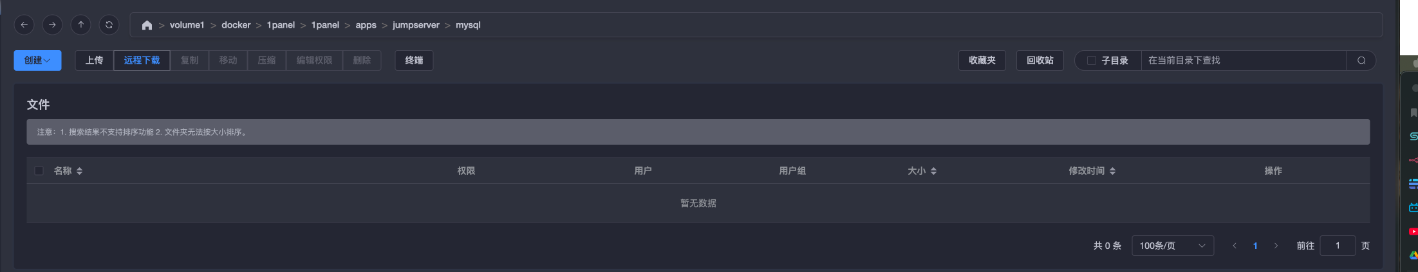The height and width of the screenshot is (272, 1418).
Task: Expand the 创建 dropdown button
Action: coord(37,60)
